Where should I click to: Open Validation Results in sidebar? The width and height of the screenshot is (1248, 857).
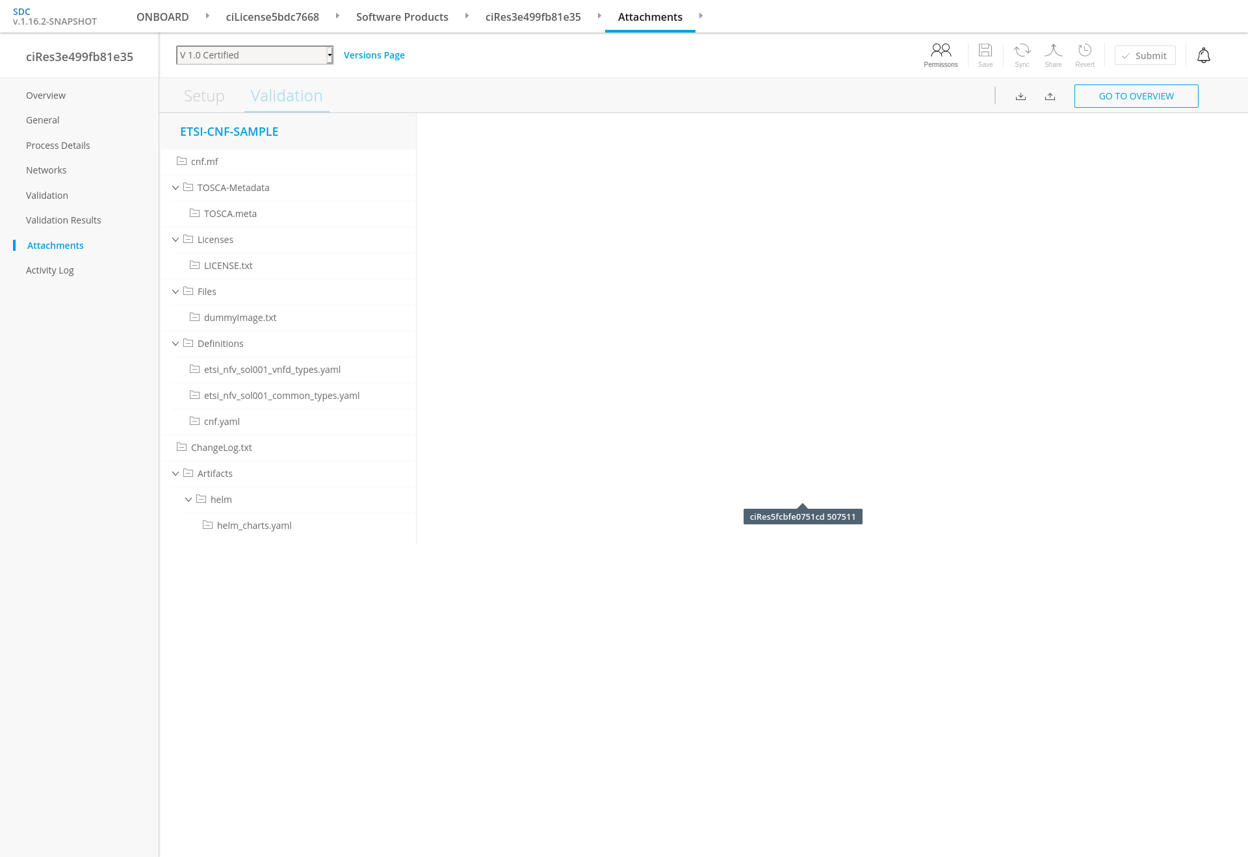tap(63, 220)
